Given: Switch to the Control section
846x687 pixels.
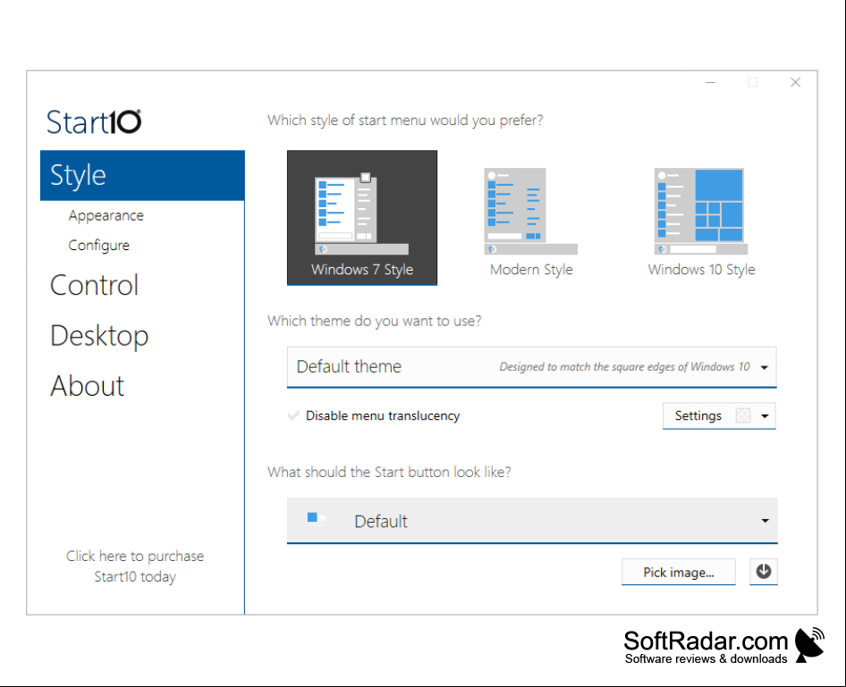Looking at the screenshot, I should click(95, 285).
